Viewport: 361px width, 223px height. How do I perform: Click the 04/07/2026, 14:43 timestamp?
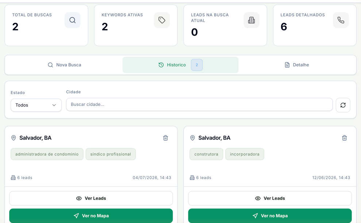(x=152, y=177)
